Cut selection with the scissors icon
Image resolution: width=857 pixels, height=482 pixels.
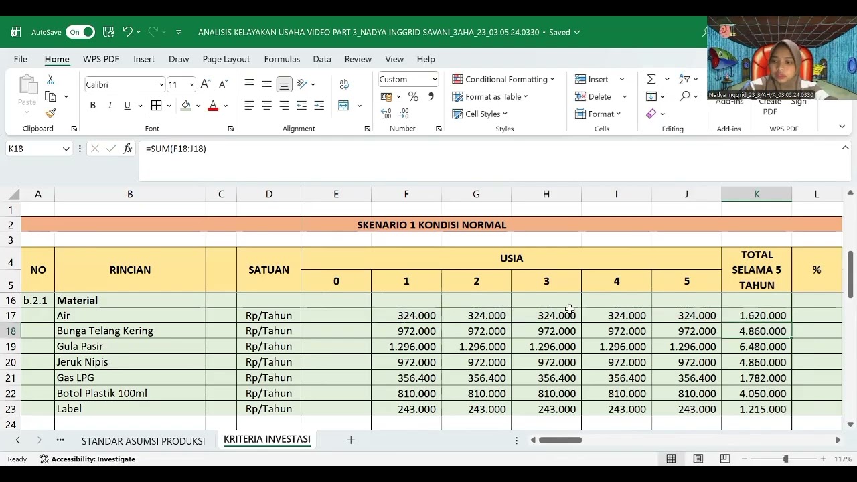click(x=50, y=80)
